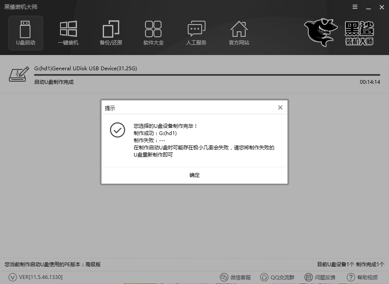Open 问题反馈 problem feedback
The width and height of the screenshot is (389, 284).
tap(320, 277)
